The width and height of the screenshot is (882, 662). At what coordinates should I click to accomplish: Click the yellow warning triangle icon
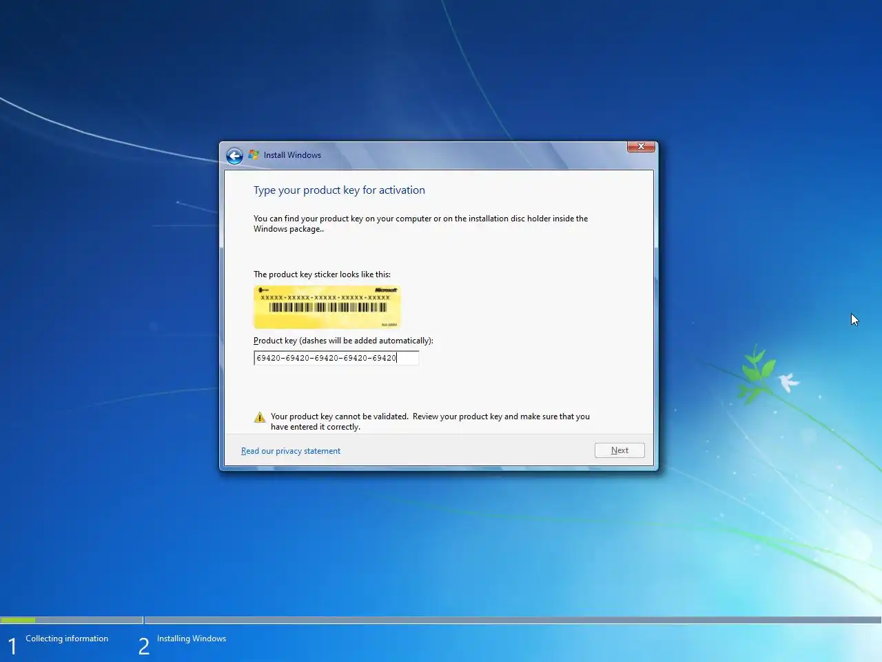click(x=260, y=417)
